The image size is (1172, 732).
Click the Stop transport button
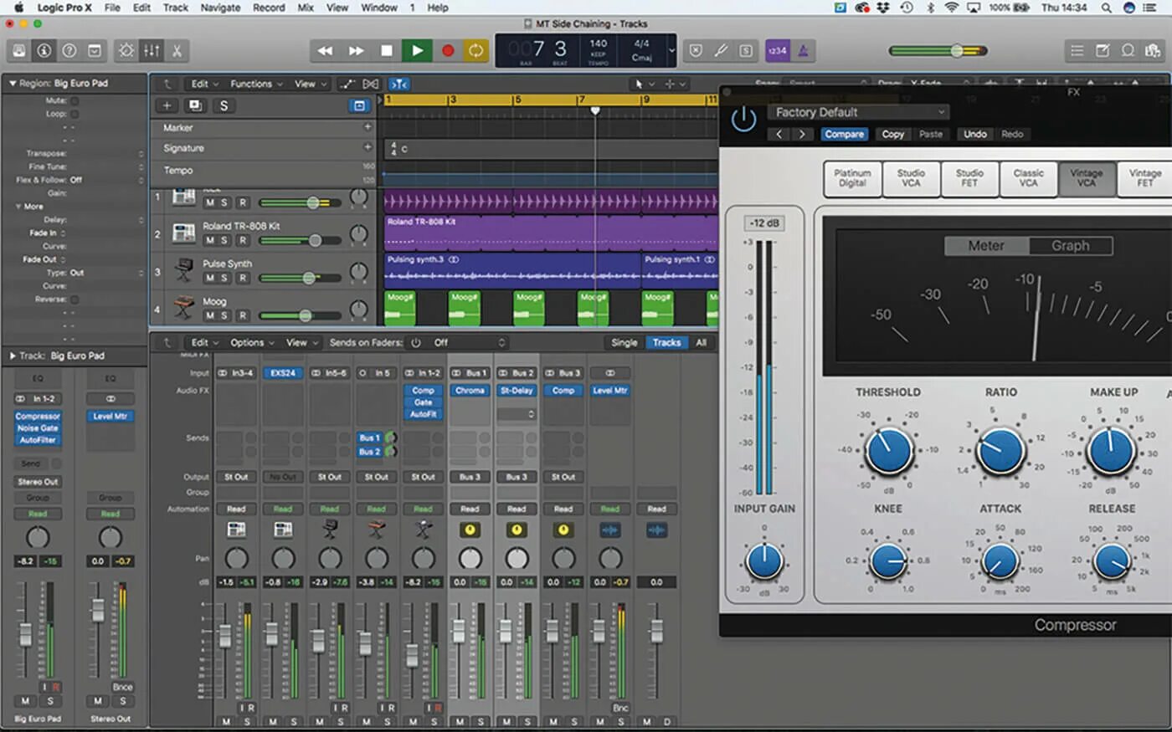[x=386, y=51]
